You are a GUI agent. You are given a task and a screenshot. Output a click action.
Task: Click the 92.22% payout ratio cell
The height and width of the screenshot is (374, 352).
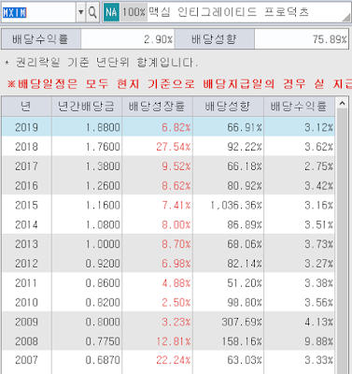(x=228, y=147)
